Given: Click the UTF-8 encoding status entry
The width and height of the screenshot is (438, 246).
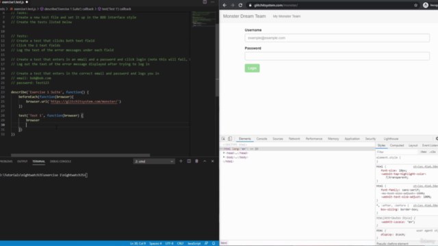Looking at the screenshot, I should point(169,243).
